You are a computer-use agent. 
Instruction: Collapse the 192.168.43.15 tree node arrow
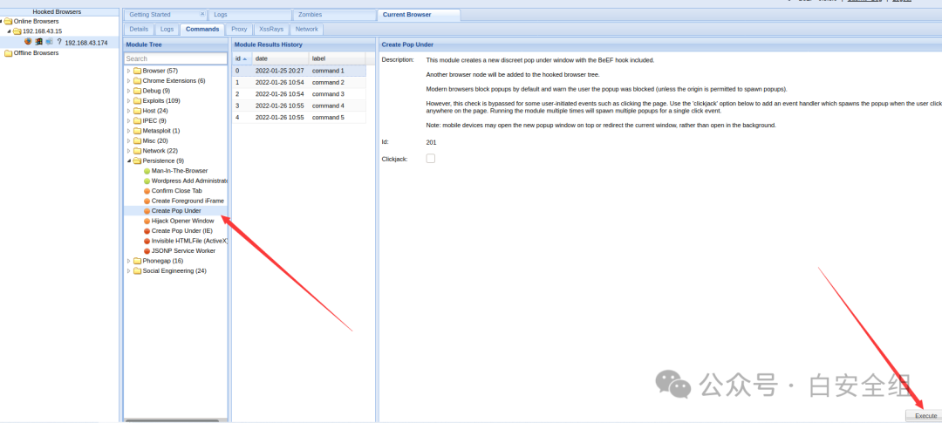pyautogui.click(x=9, y=31)
